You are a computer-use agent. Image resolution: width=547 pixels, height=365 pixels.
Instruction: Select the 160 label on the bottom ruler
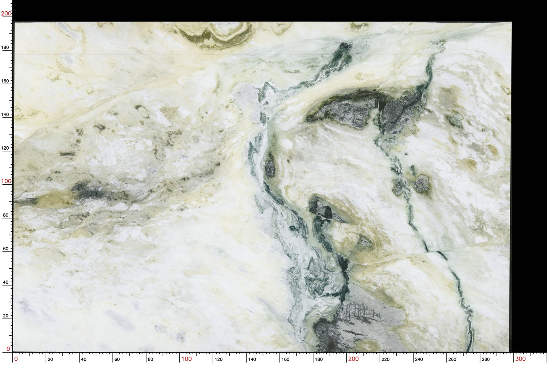[285, 360]
